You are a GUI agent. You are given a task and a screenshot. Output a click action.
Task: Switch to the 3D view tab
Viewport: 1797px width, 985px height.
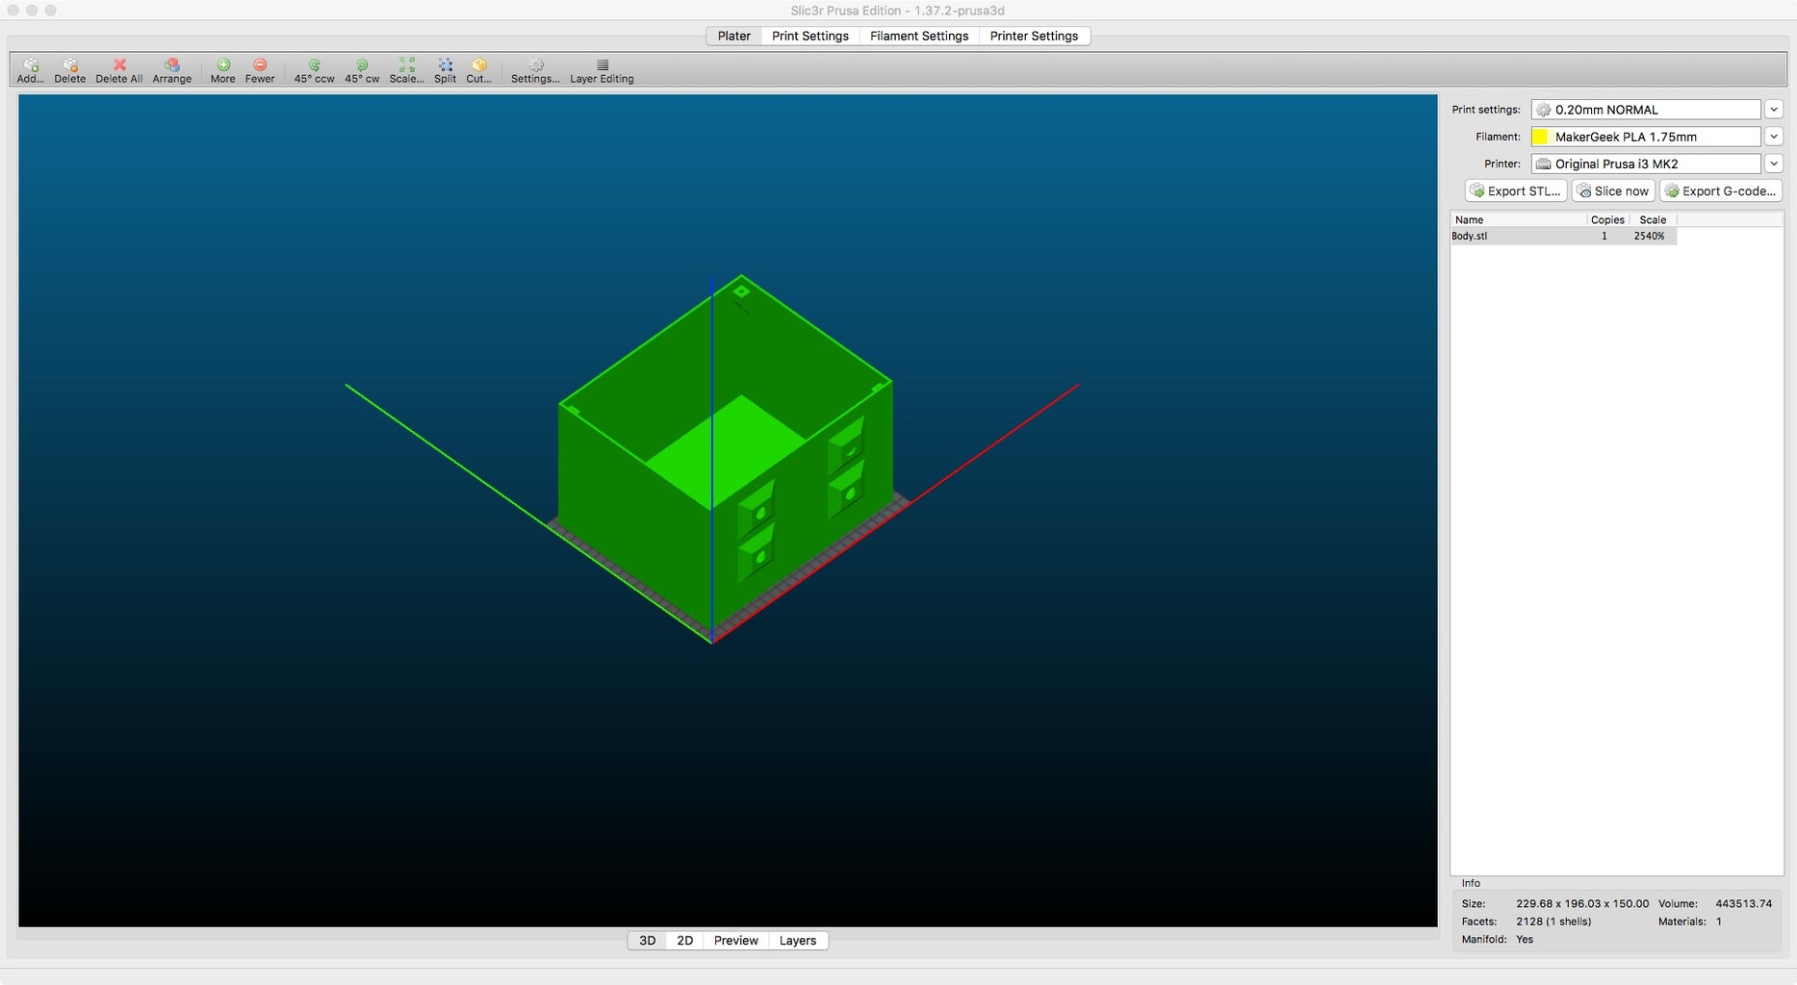[648, 941]
